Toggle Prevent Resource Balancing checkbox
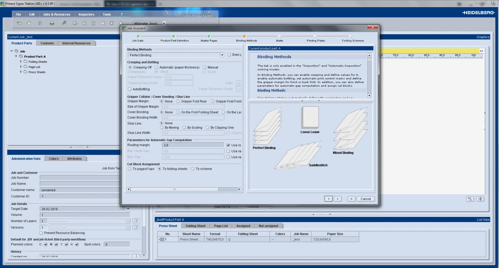Image resolution: width=499 pixels, height=268 pixels. pos(41,233)
